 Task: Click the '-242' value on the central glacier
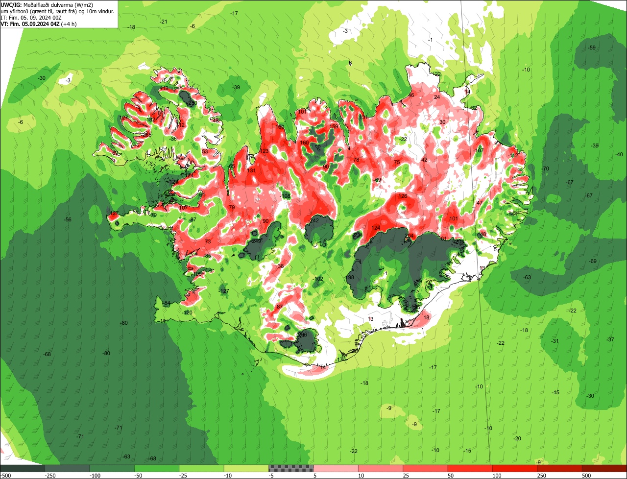pyautogui.click(x=313, y=221)
